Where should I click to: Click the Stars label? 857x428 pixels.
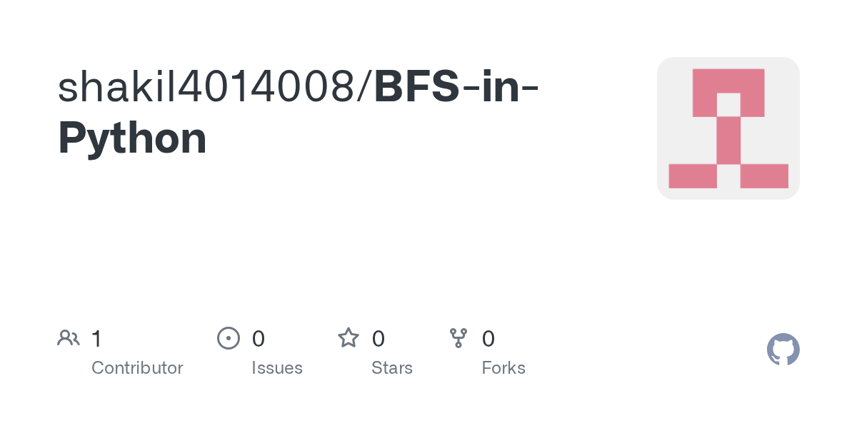(x=392, y=368)
